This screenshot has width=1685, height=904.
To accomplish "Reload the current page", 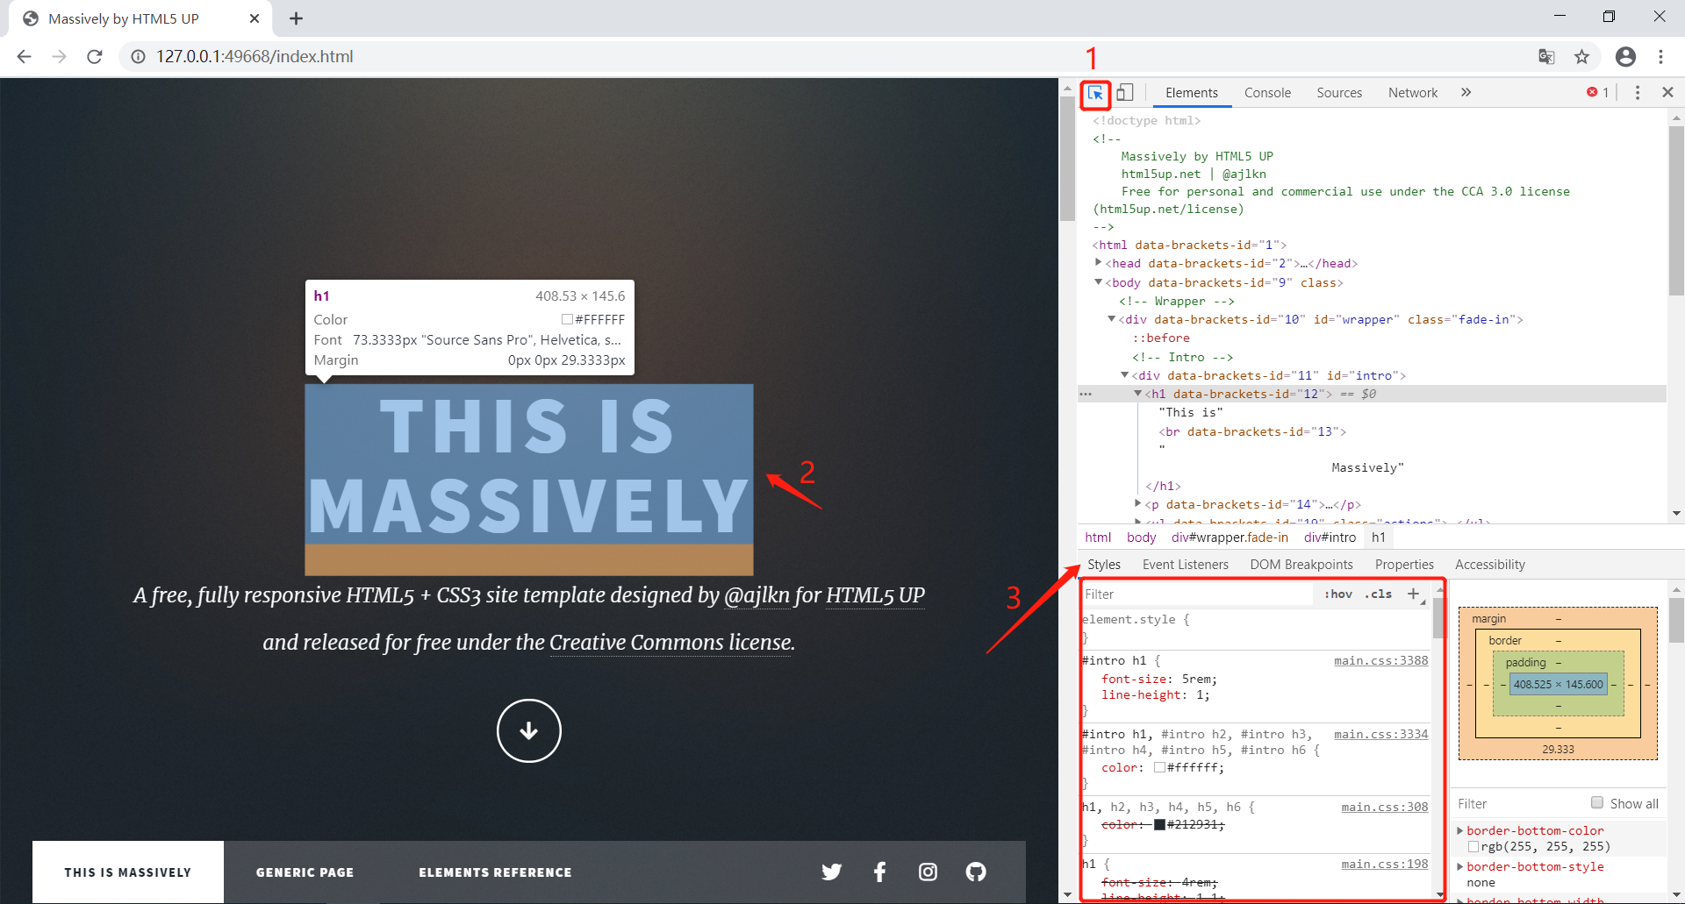I will pyautogui.click(x=95, y=56).
